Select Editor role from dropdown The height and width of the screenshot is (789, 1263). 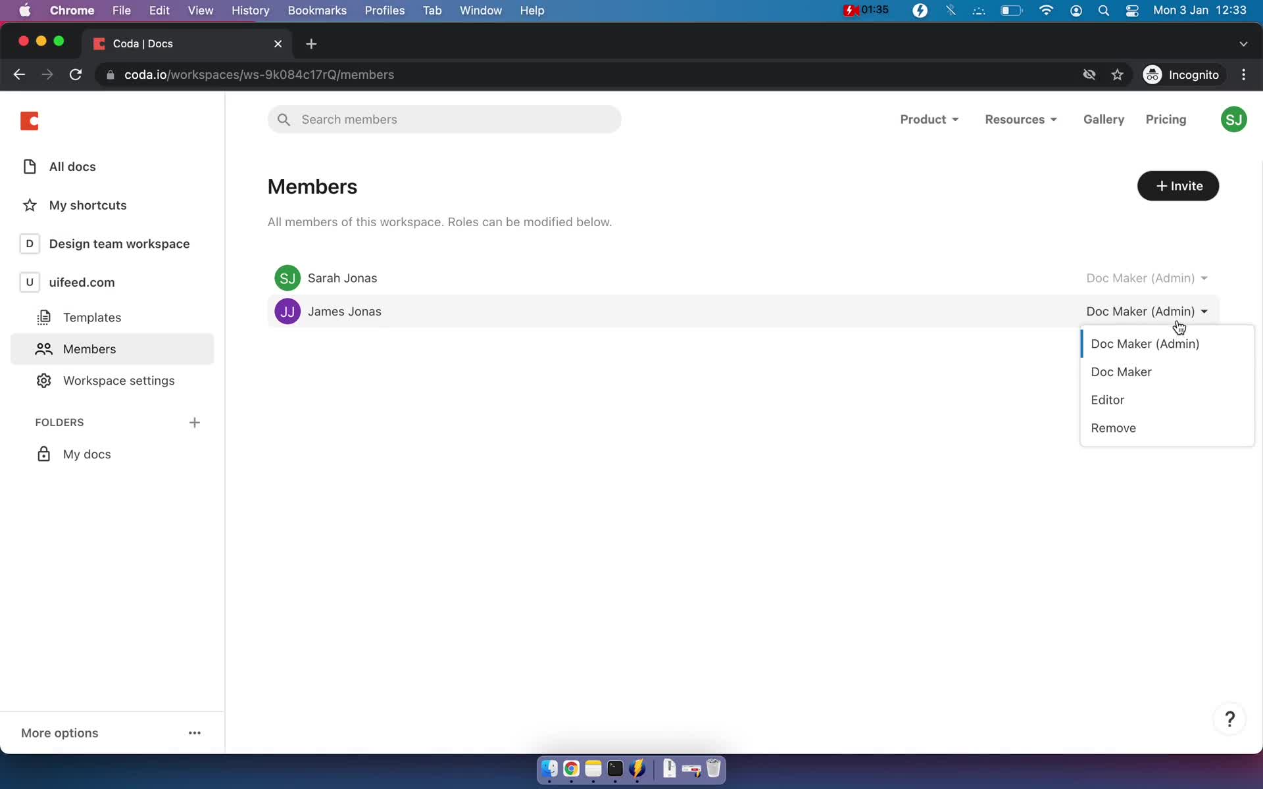tap(1108, 400)
